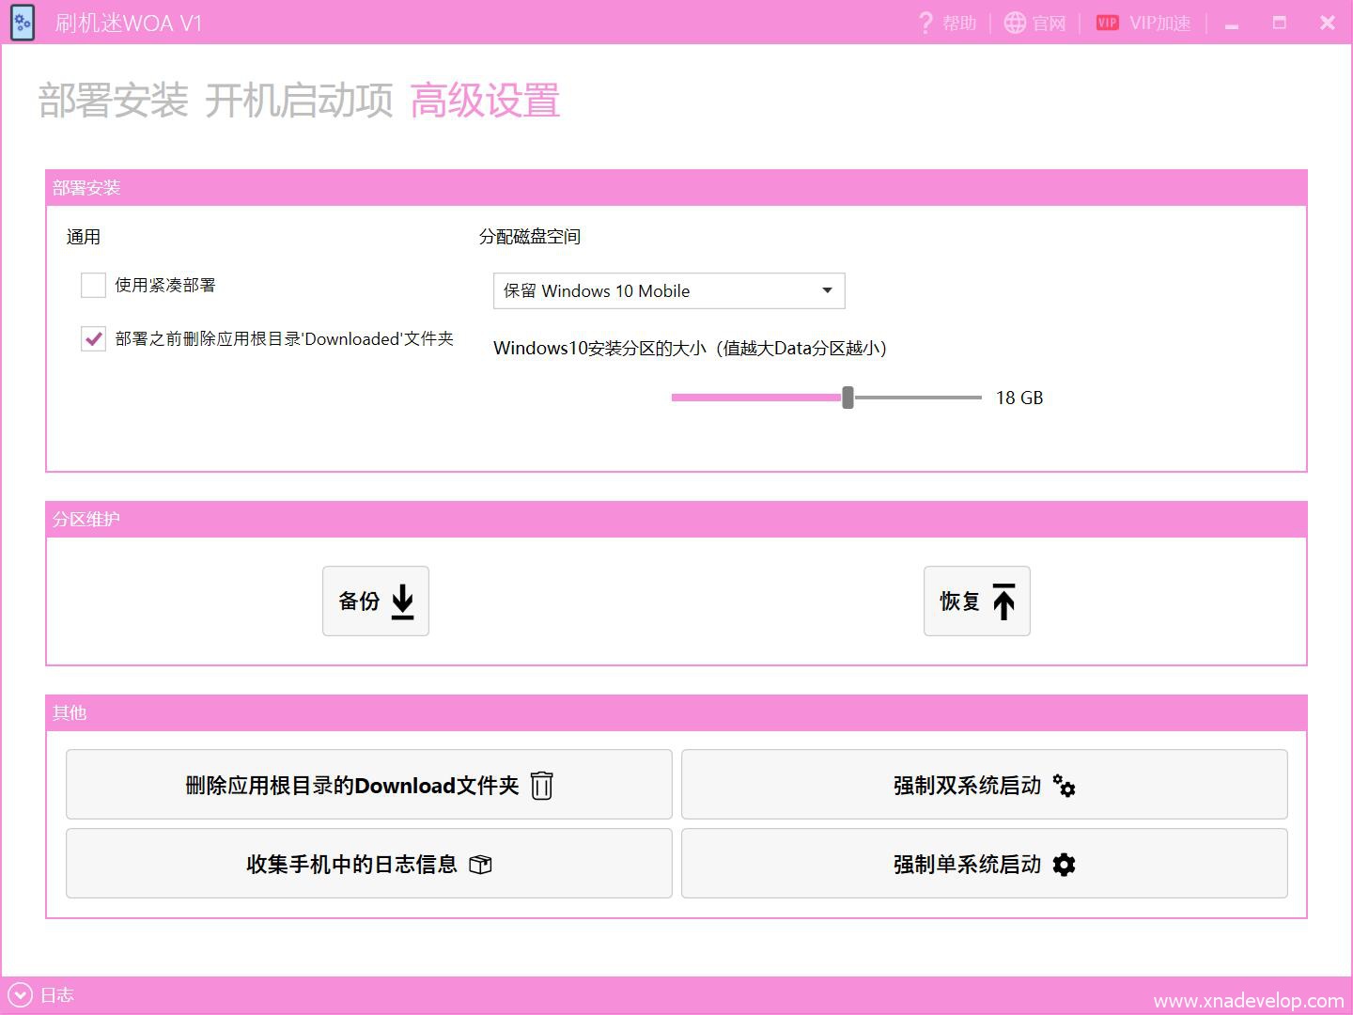Click the single gear icon for single boot
This screenshot has width=1353, height=1015.
pos(1064,865)
